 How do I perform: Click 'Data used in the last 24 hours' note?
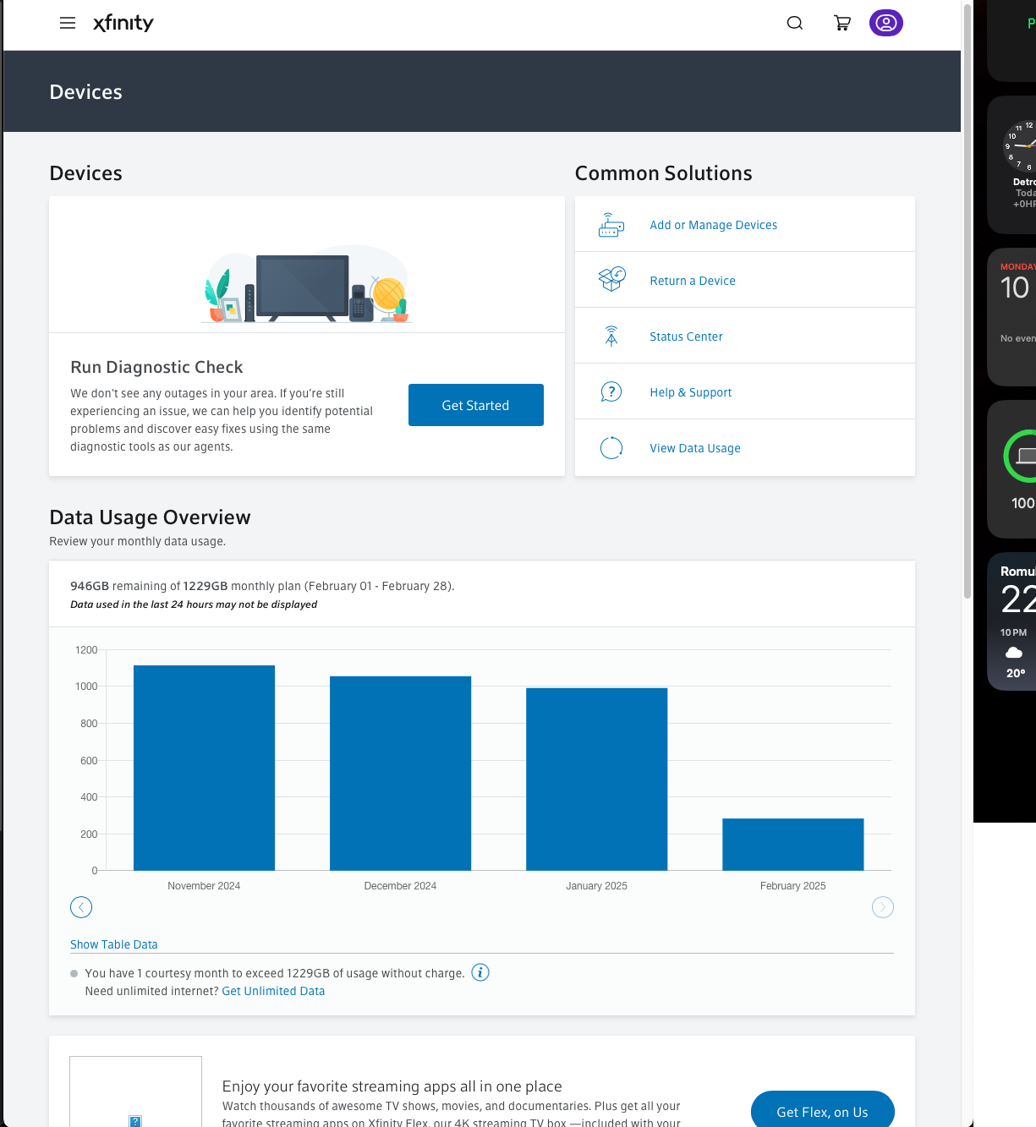point(194,605)
